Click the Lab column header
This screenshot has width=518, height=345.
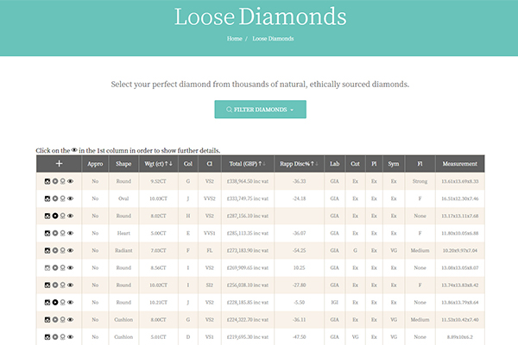click(335, 164)
